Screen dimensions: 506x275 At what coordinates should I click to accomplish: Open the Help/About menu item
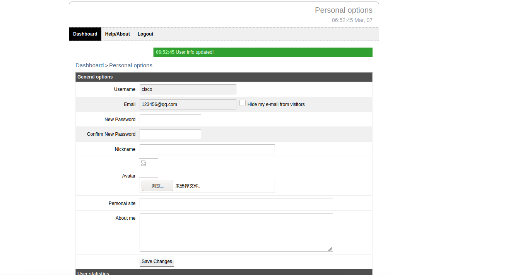coord(118,34)
